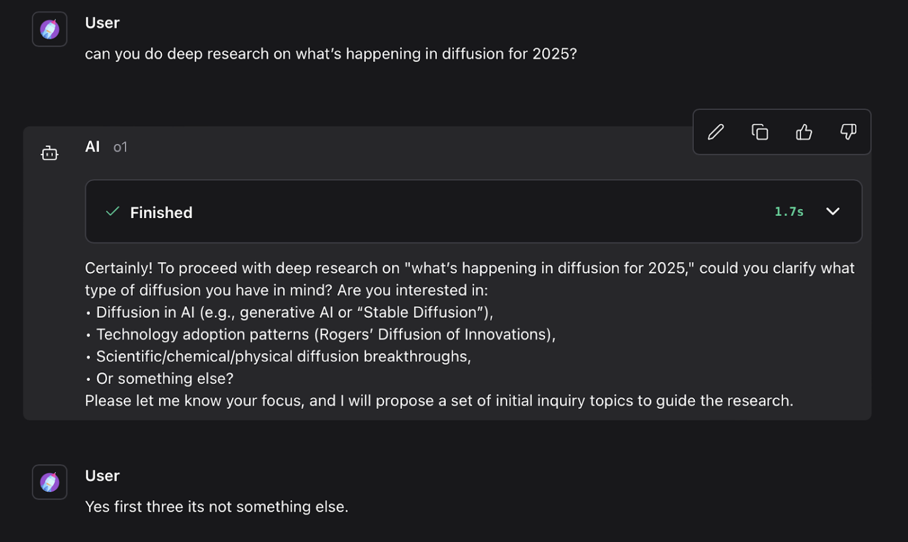Image resolution: width=908 pixels, height=542 pixels.
Task: Copy the AI response
Action: coord(760,132)
